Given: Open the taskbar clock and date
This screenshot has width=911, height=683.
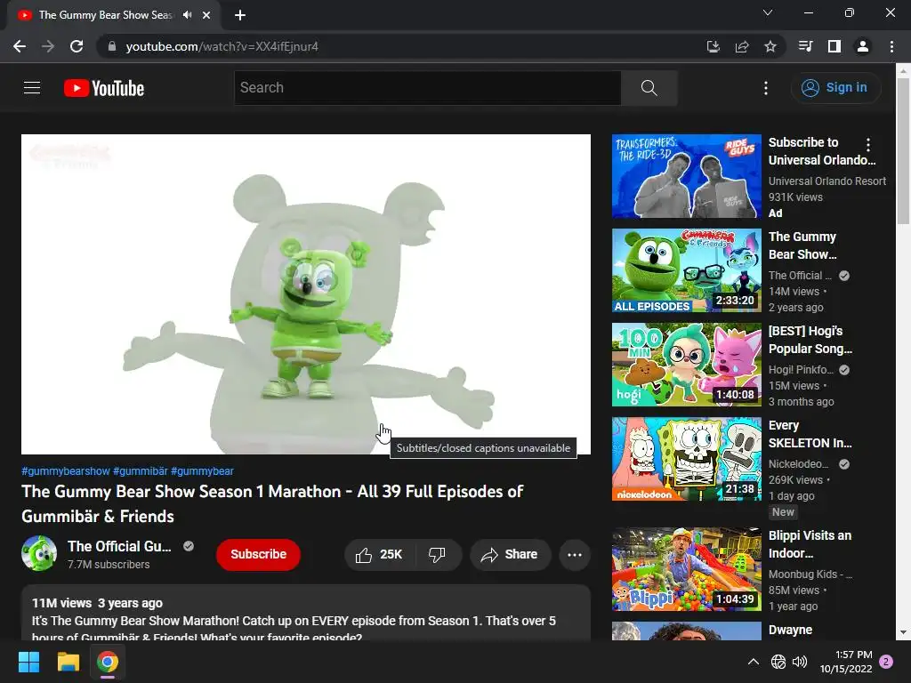Looking at the screenshot, I should (846, 662).
